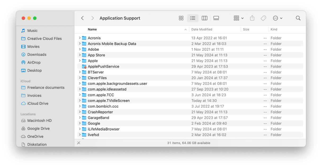Close the path bar with X
Image resolution: width=322 pixels, height=168 pixels.
[79, 143]
